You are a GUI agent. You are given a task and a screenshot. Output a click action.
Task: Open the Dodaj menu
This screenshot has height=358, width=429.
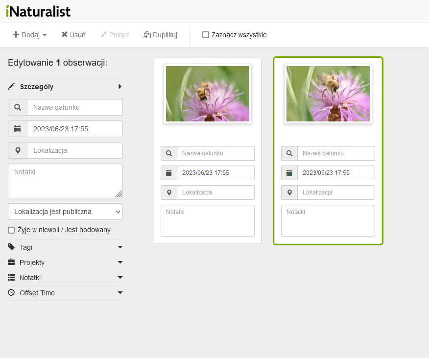tap(29, 35)
